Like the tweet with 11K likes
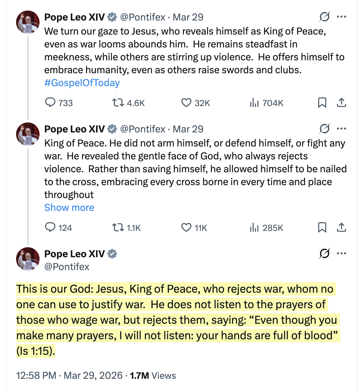 click(x=186, y=227)
